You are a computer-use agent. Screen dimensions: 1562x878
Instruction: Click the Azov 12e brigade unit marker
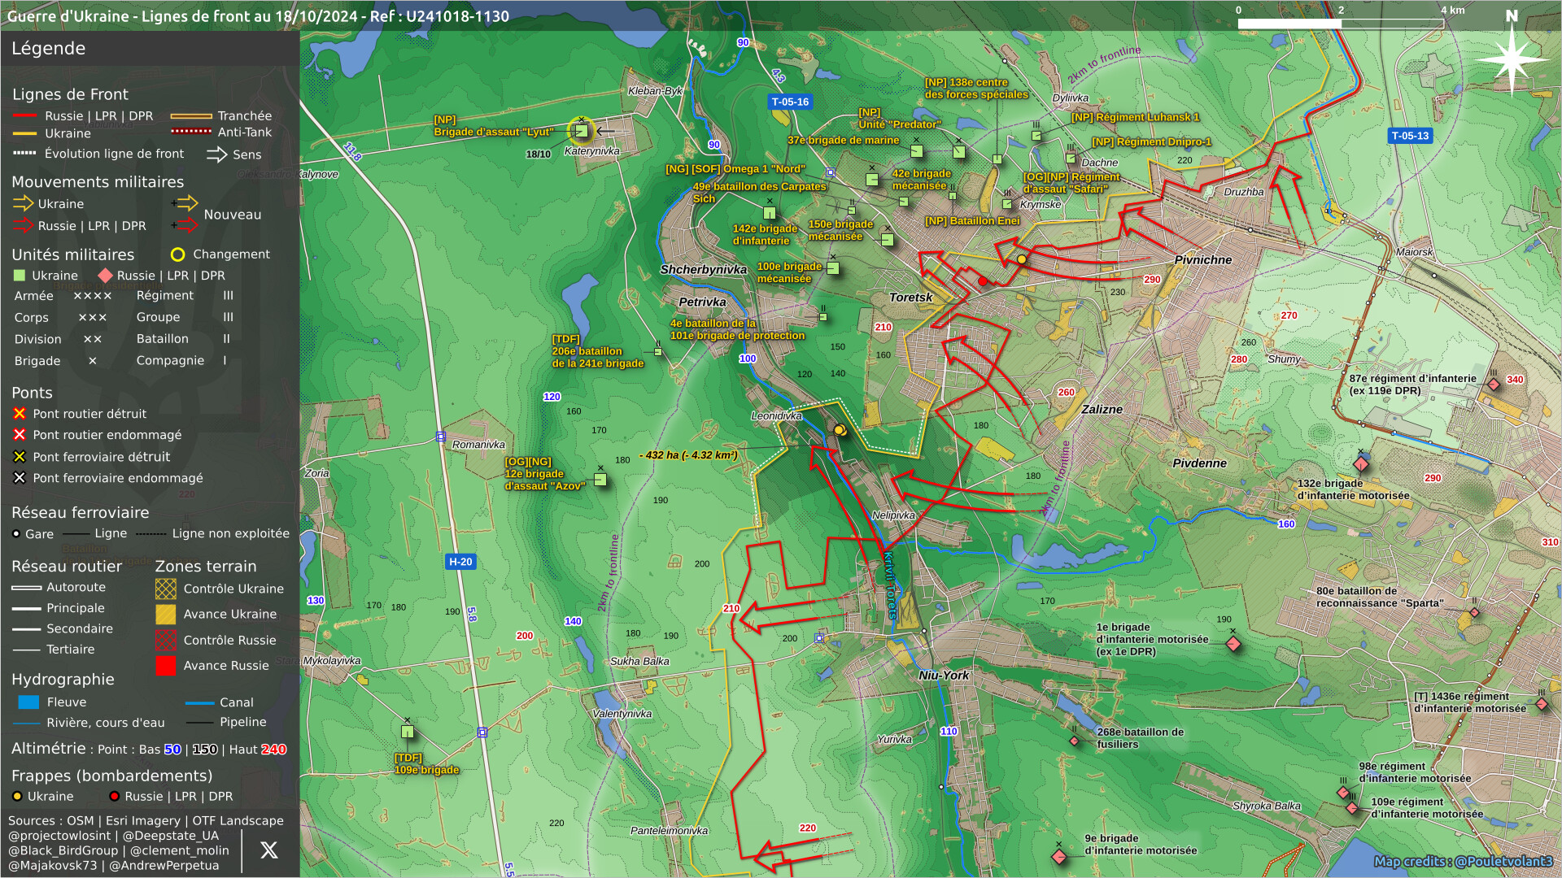[x=600, y=480]
